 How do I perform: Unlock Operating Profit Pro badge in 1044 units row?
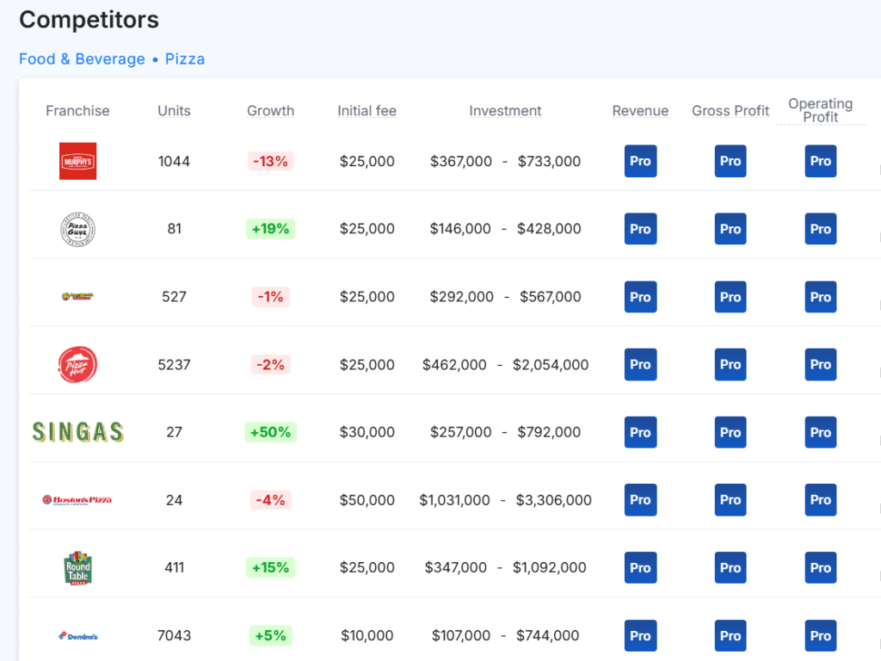point(820,161)
